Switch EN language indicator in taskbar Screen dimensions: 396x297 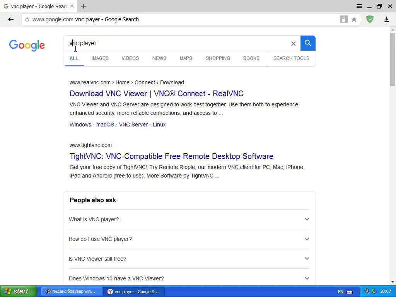[x=340, y=292]
